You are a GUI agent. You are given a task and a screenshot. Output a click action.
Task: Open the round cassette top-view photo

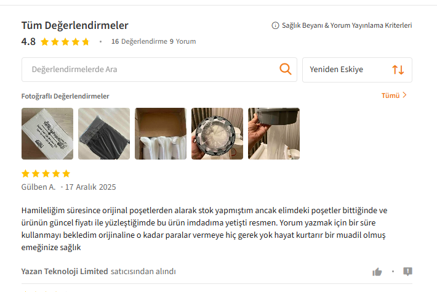(217, 134)
